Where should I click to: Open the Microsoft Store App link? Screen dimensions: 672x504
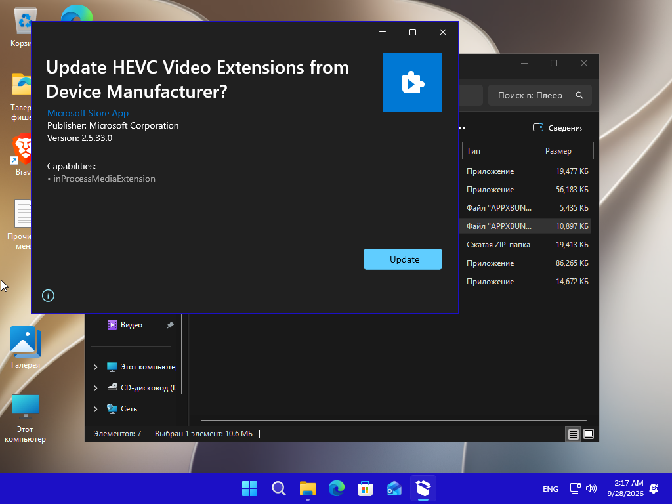[88, 113]
